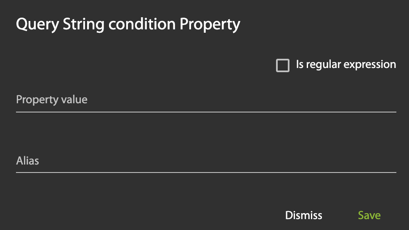This screenshot has height=230, width=409.
Task: Dismiss the dialog
Action: (303, 215)
